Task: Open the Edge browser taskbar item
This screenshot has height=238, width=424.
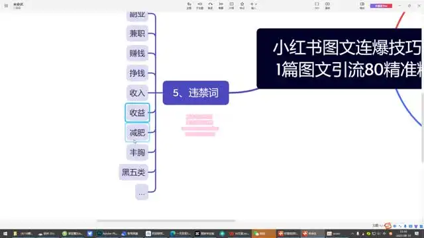Action: pos(181,233)
